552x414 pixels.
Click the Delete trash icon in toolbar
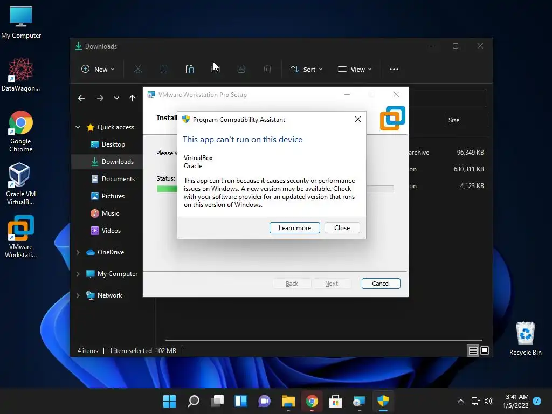(x=267, y=70)
